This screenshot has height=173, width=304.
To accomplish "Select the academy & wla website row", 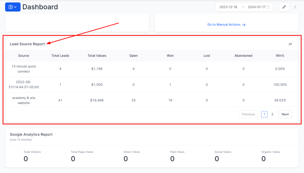I will pos(24,100).
